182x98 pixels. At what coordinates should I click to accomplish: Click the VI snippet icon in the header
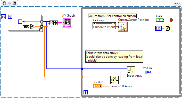point(14,4)
